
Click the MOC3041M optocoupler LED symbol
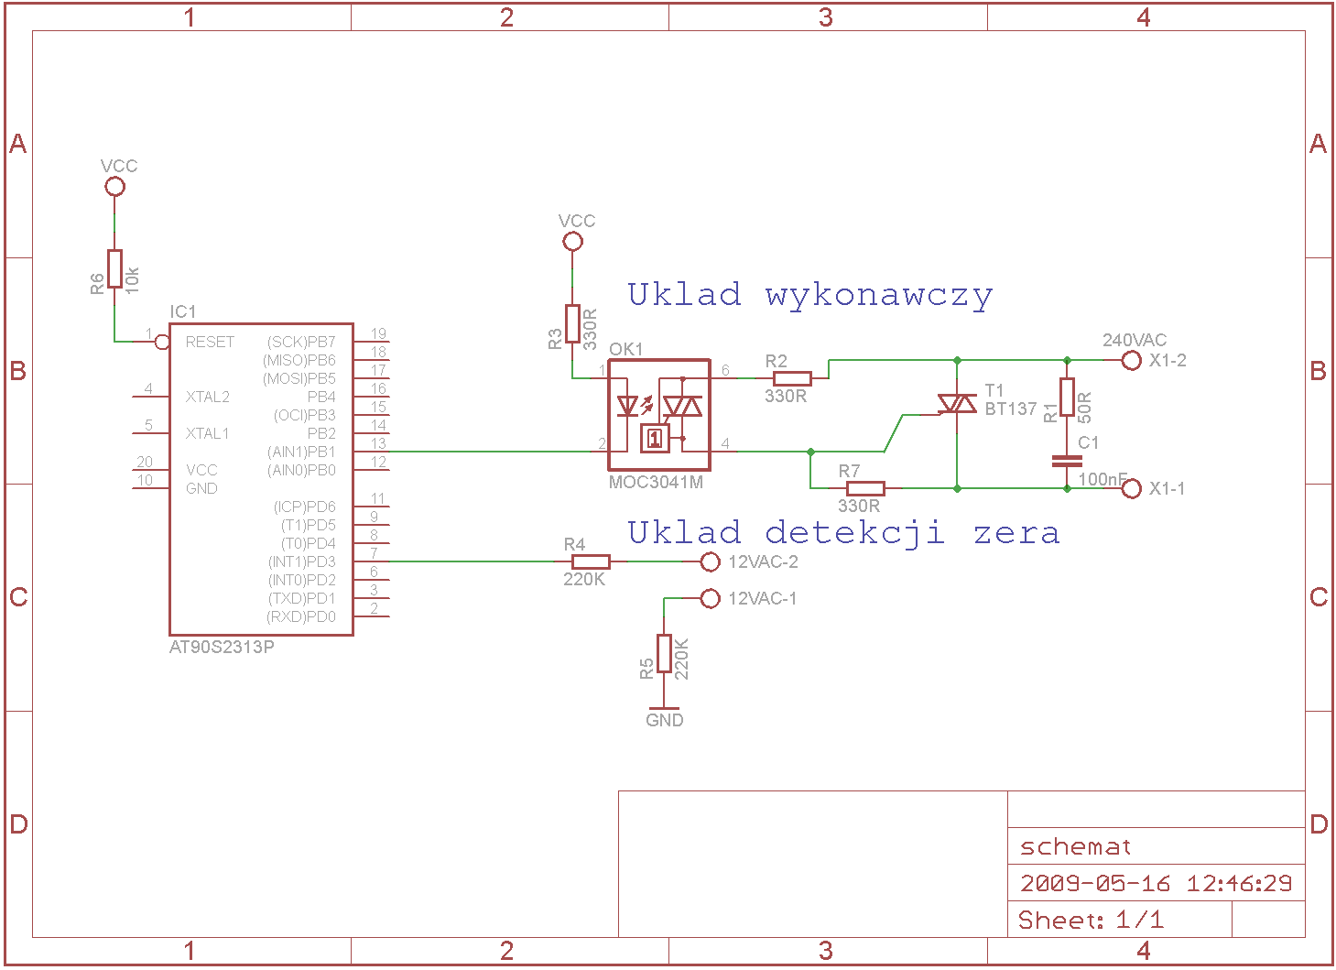[628, 406]
